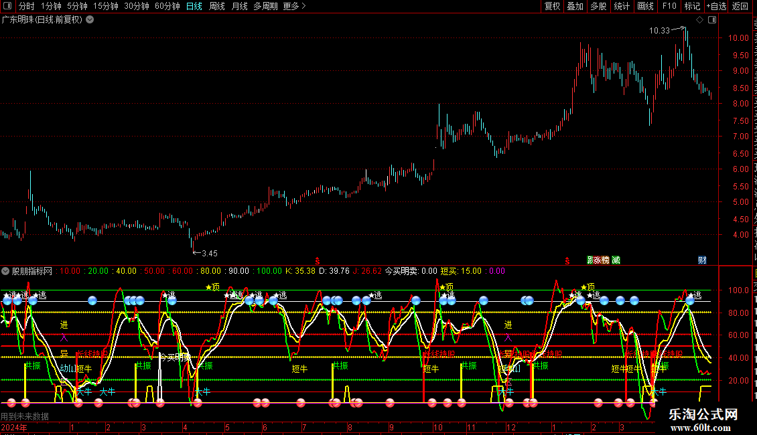
Task: Open the 多周期 multi-period view
Action: click(265, 6)
